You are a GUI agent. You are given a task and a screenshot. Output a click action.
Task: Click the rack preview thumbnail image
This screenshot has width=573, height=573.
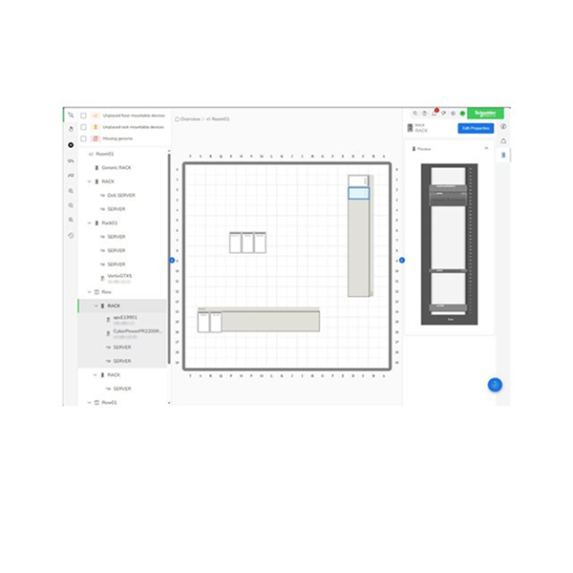(x=449, y=244)
